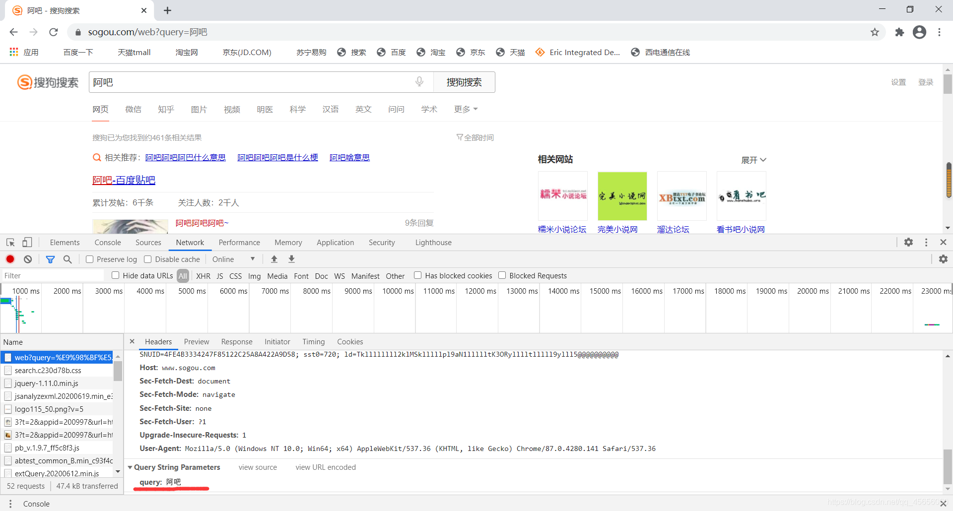Open a new browser tab
953x511 pixels.
(x=167, y=10)
